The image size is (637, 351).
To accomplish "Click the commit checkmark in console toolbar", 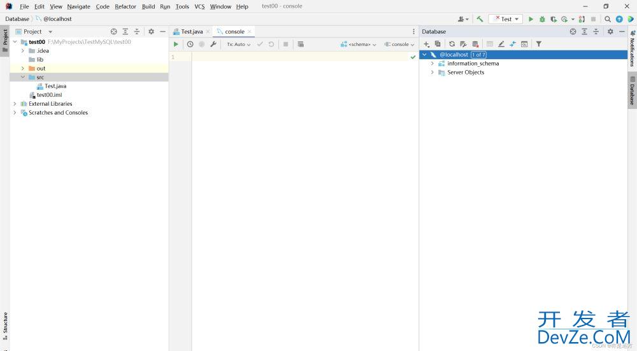I will 260,45.
